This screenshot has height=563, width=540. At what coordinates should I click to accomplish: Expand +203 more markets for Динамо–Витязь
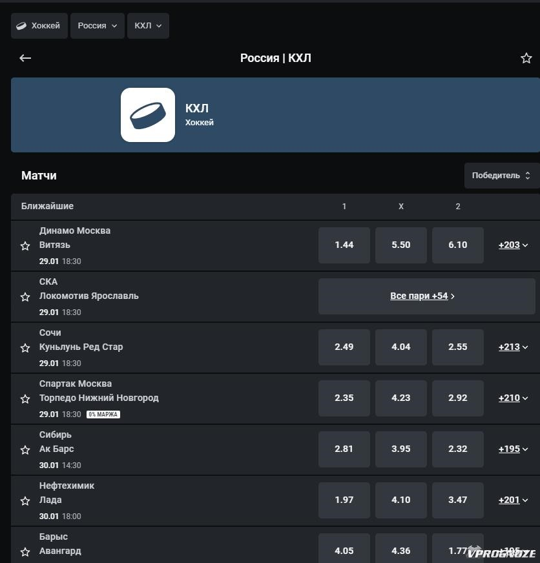(513, 245)
